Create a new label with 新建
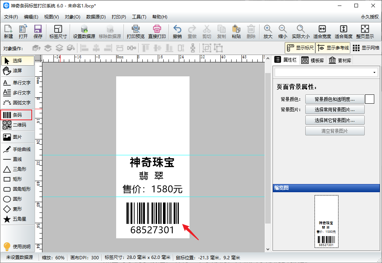This screenshot has width=382, height=263. point(8,32)
